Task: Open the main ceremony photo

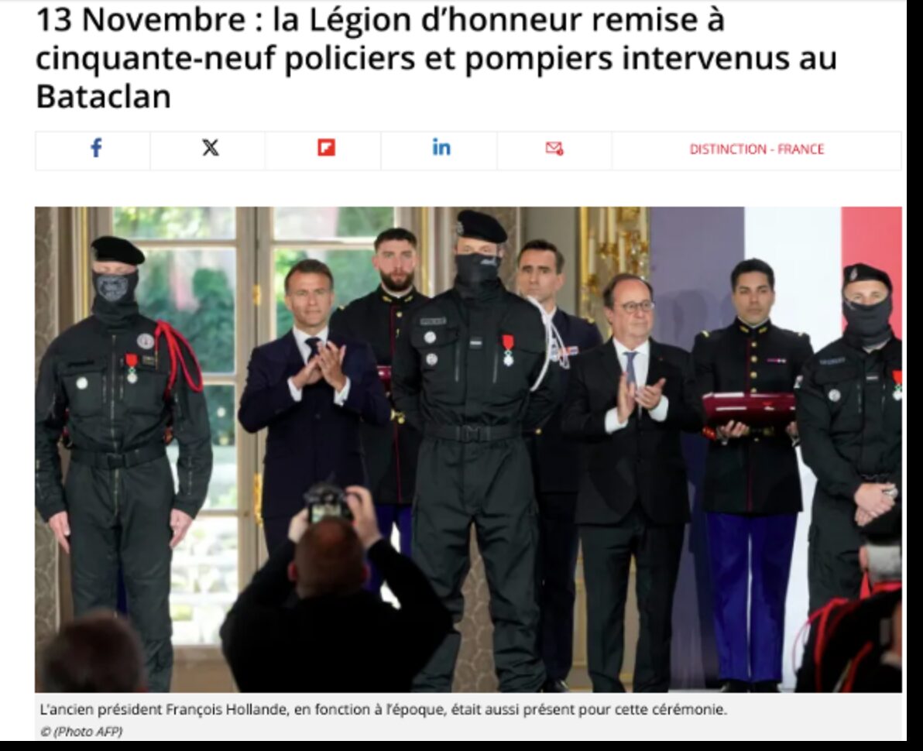Action: click(x=468, y=449)
